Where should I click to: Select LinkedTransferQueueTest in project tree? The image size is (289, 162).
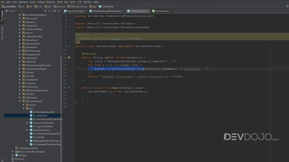click(x=48, y=134)
